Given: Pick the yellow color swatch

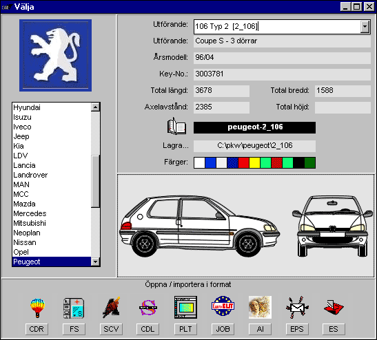Looking at the screenshot, I should [x=254, y=162].
